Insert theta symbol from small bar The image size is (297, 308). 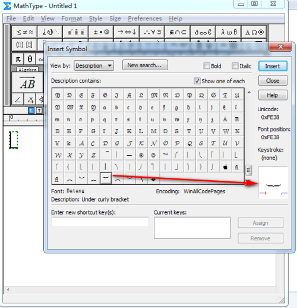coord(30,59)
